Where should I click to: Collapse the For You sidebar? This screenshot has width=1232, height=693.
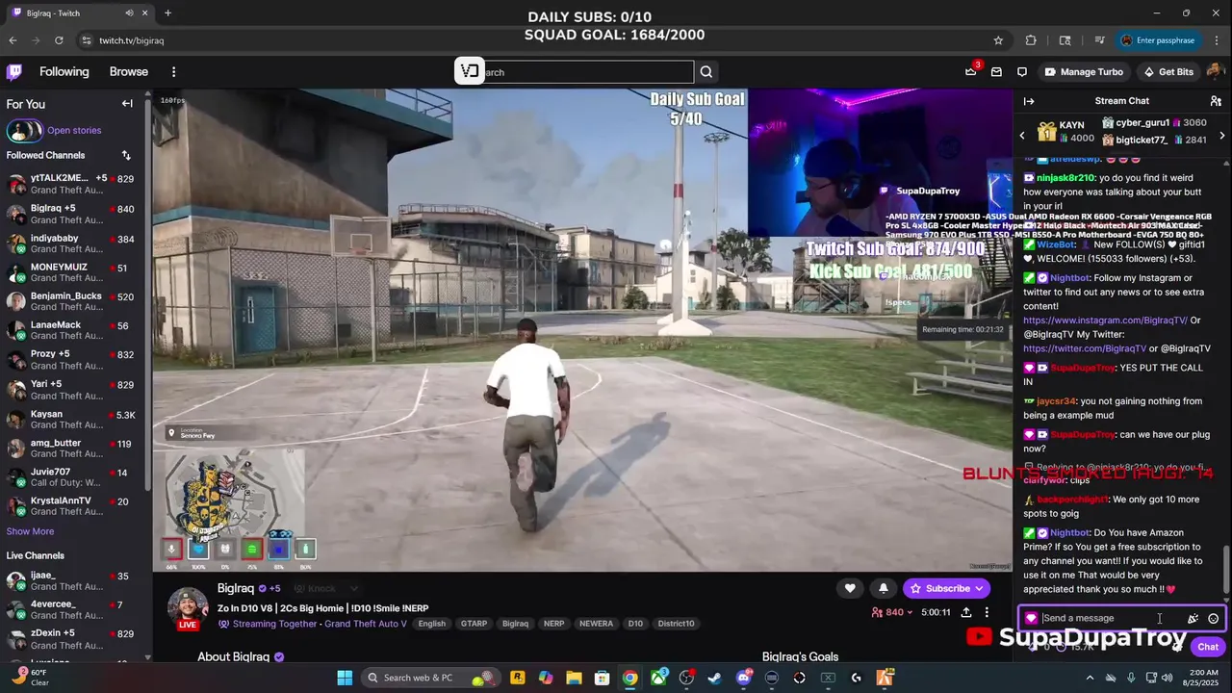tap(127, 104)
